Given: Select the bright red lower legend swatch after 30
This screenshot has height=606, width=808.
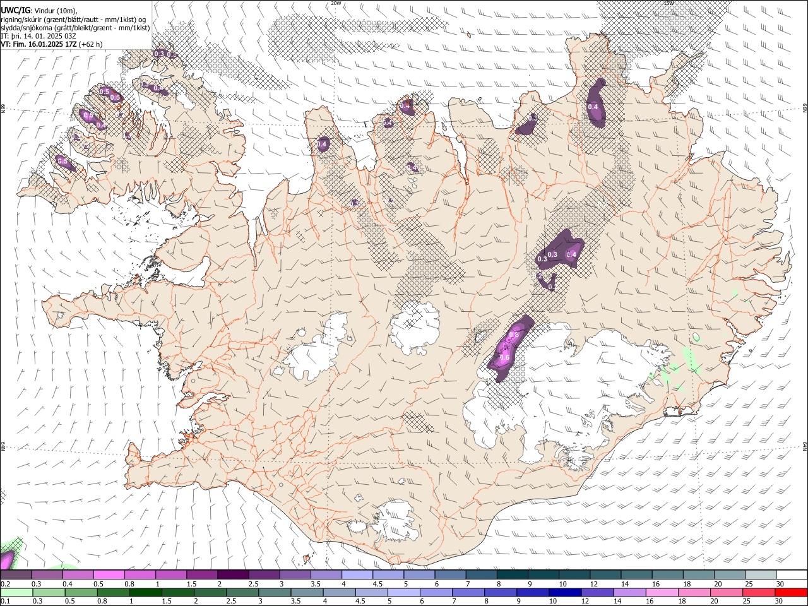Looking at the screenshot, I should (x=790, y=592).
